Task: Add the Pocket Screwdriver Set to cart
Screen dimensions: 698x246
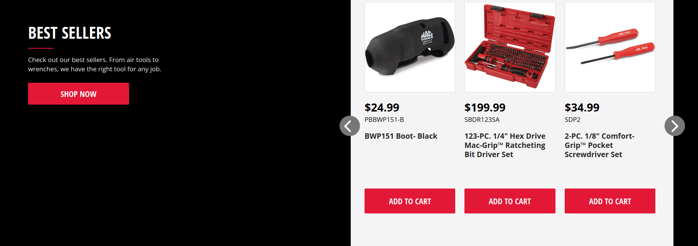Action: (x=610, y=201)
